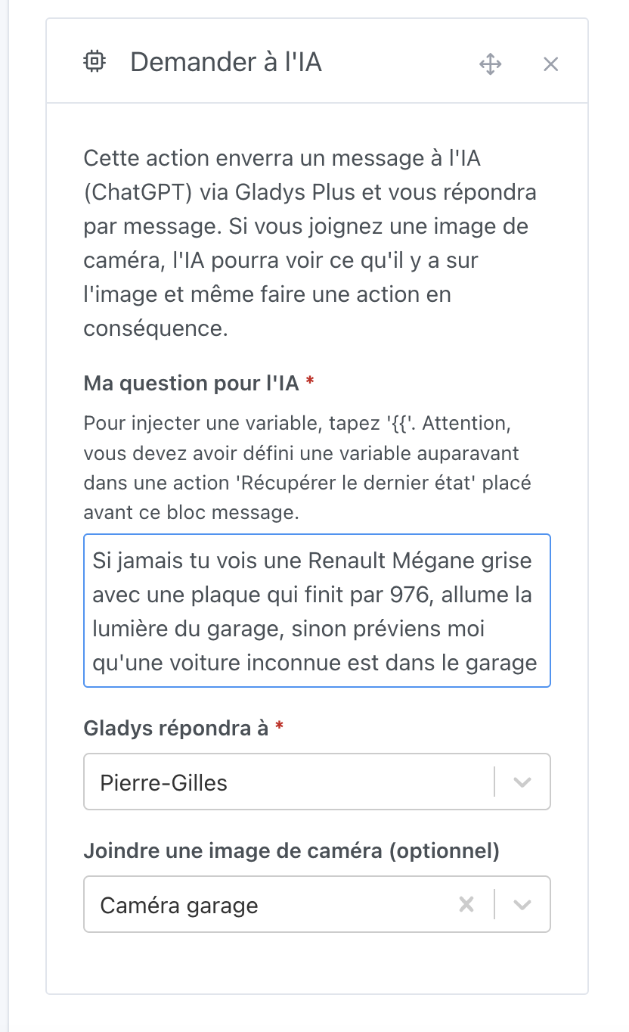The width and height of the screenshot is (629, 1032).
Task: Click the chevron next to Pierre-Gilles
Action: tap(521, 782)
